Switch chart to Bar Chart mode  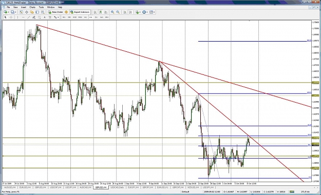95,12
